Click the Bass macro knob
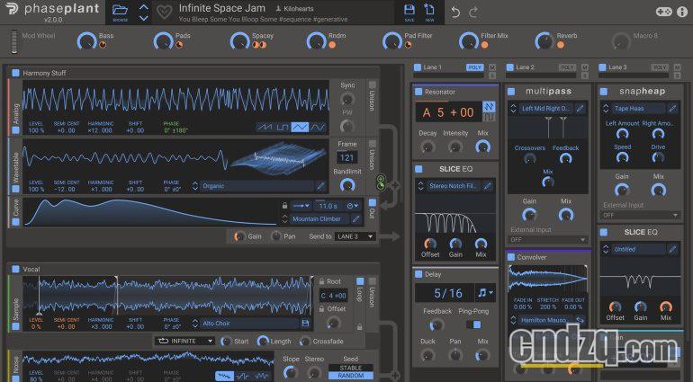This screenshot has height=382, width=693. click(x=86, y=41)
